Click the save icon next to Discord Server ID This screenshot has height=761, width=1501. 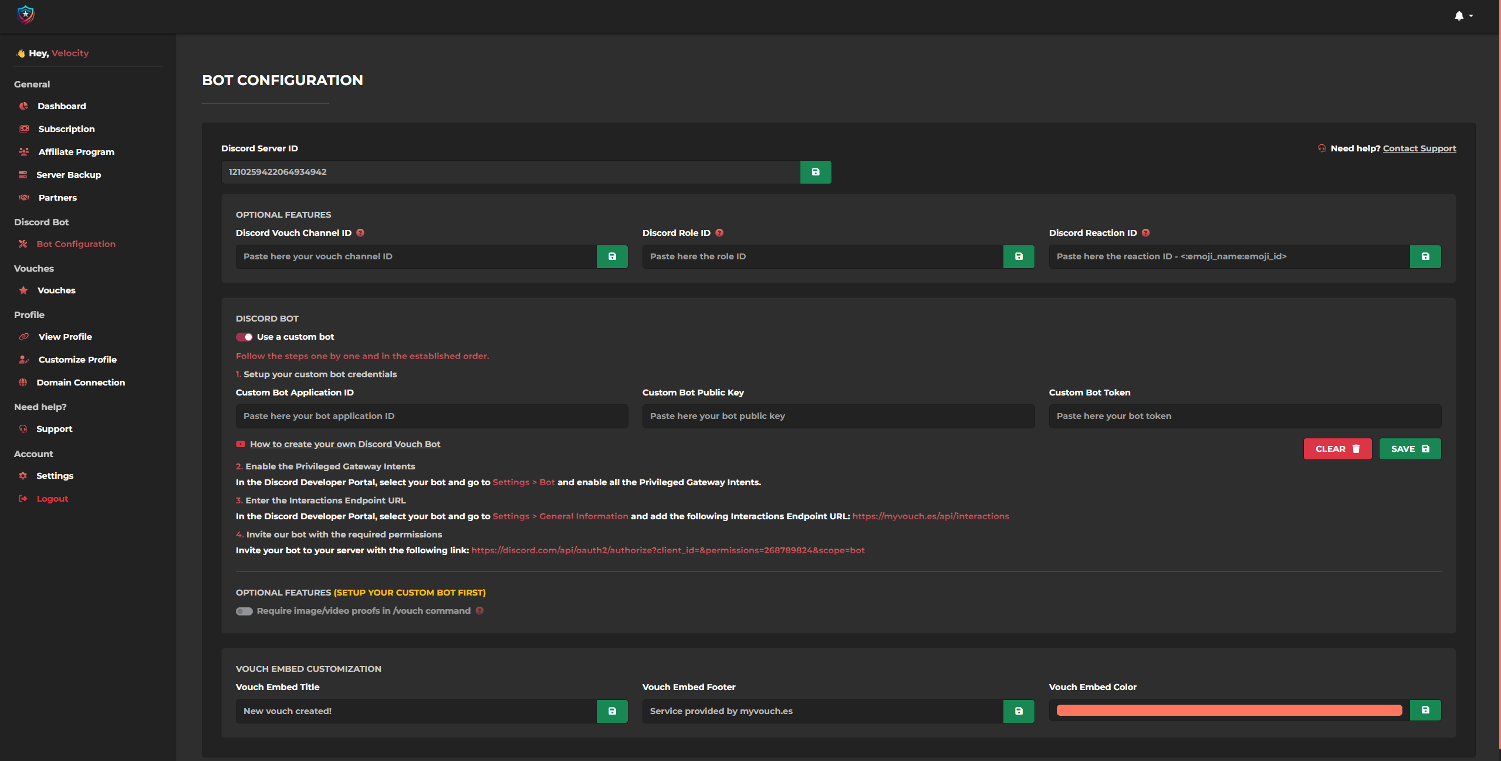(x=815, y=172)
